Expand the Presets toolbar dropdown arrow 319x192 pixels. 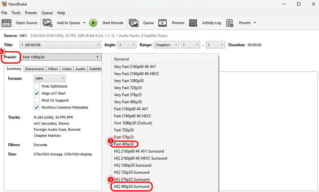(254, 23)
